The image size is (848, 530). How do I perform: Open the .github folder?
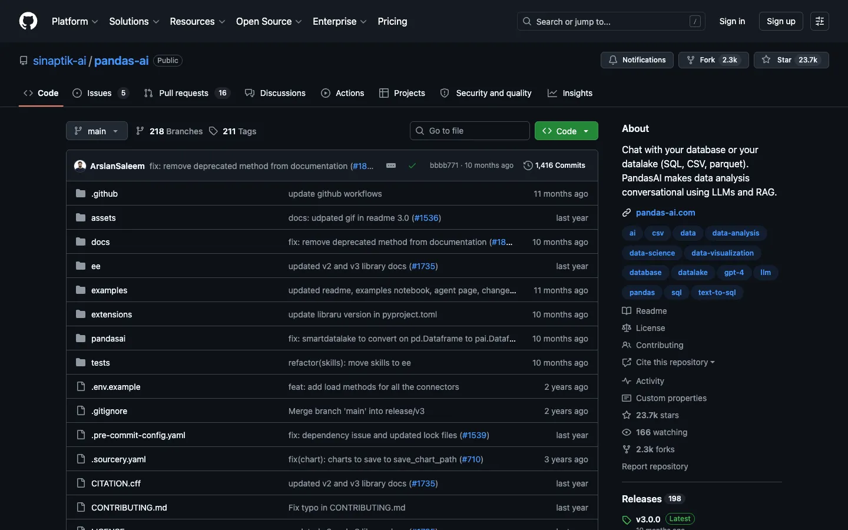[104, 194]
